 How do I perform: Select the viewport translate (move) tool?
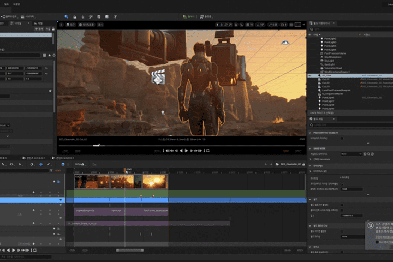[x=222, y=25]
